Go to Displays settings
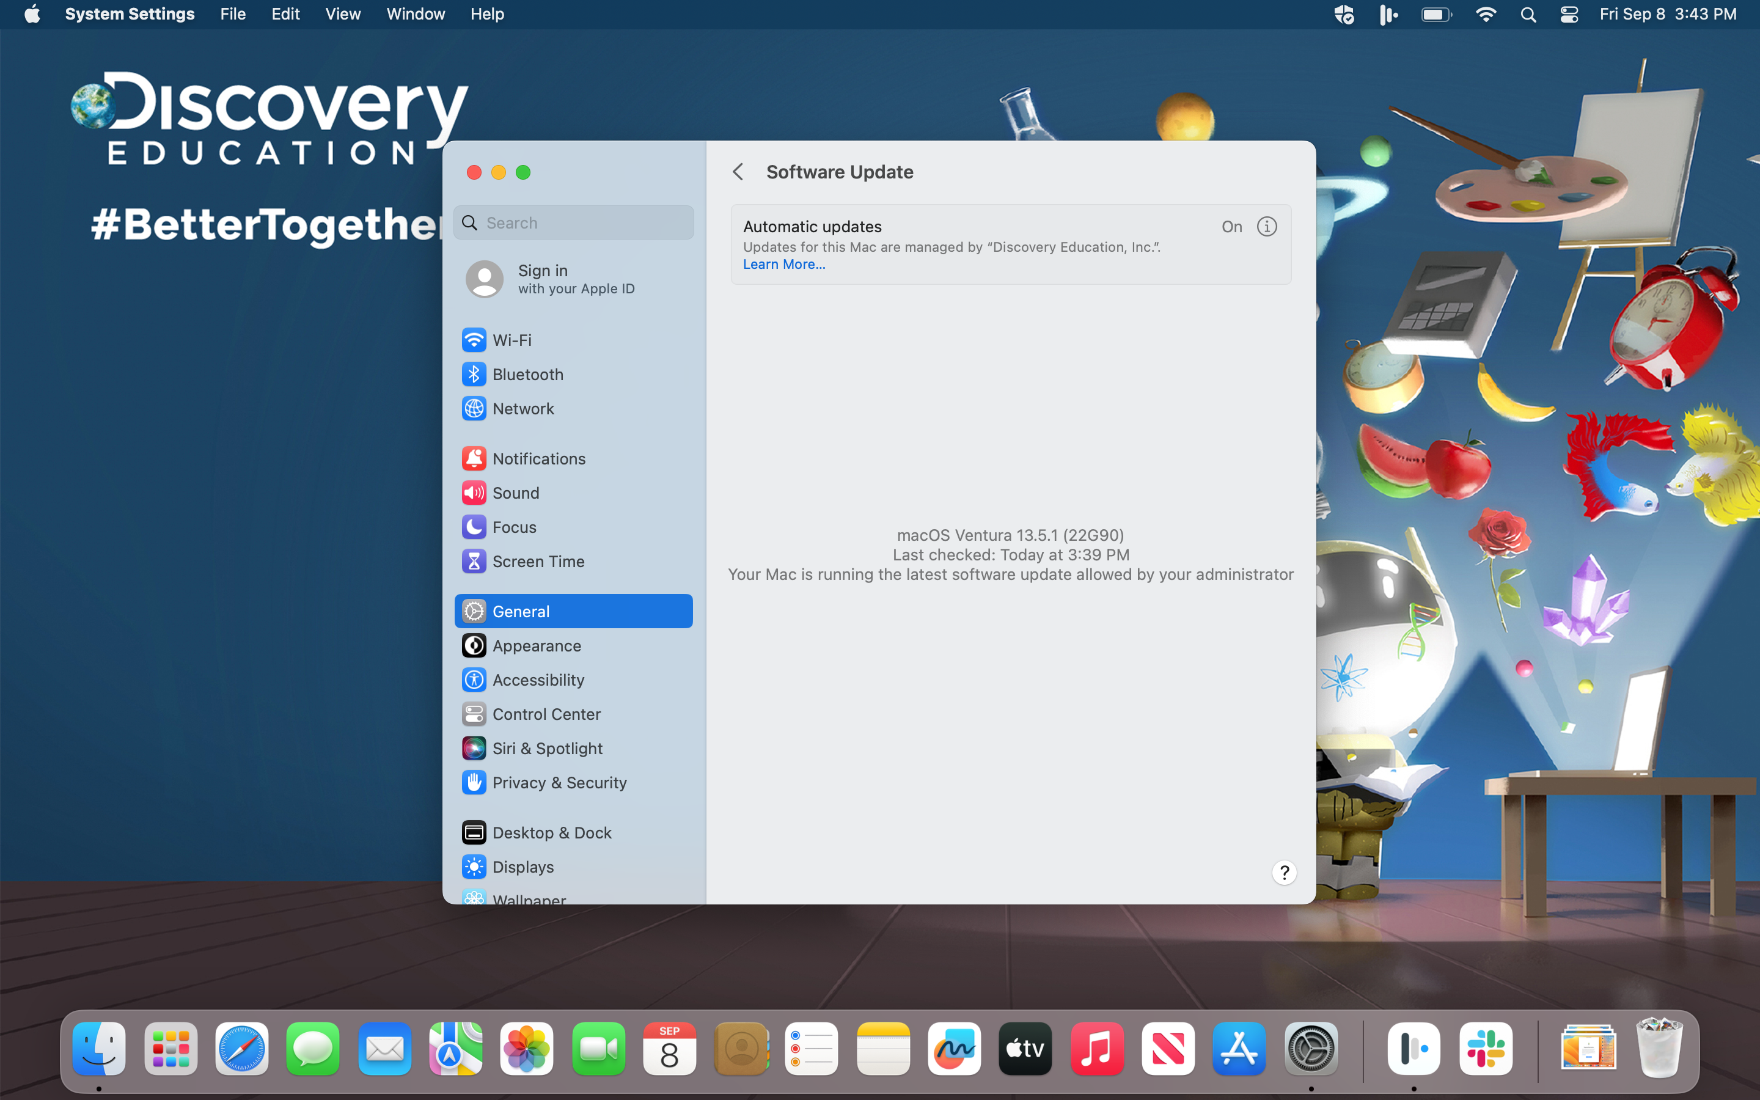 [x=573, y=867]
